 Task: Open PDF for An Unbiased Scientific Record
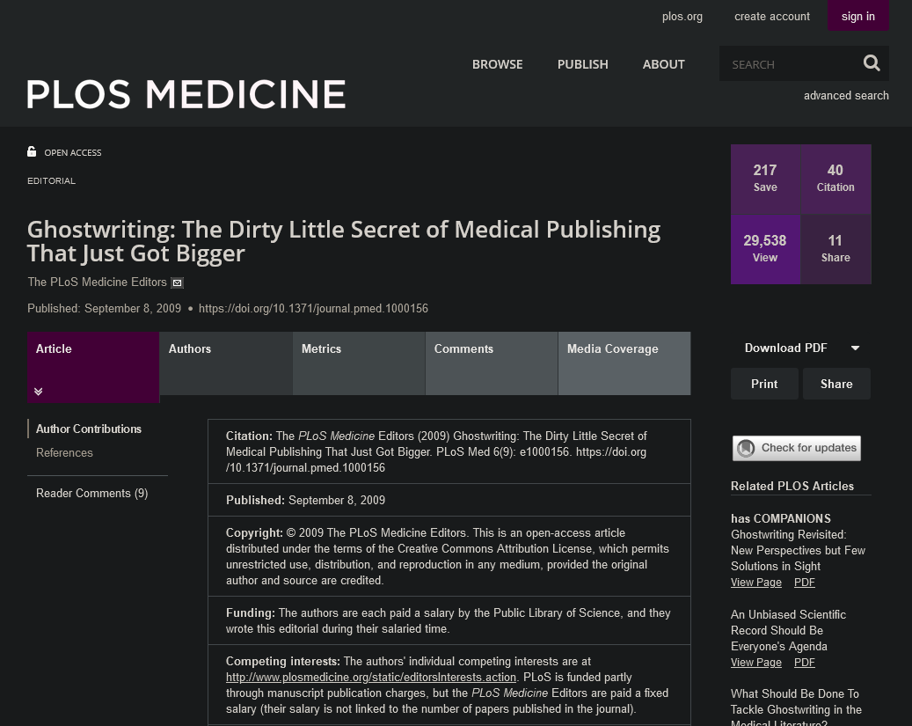(805, 663)
